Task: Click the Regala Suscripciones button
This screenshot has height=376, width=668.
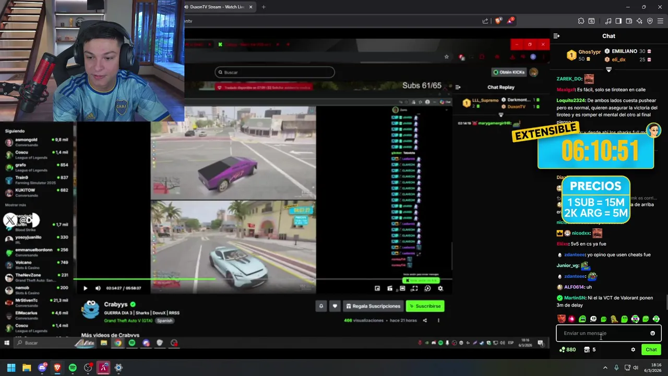Action: tap(373, 306)
